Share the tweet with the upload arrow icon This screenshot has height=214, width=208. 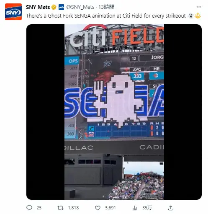click(171, 208)
